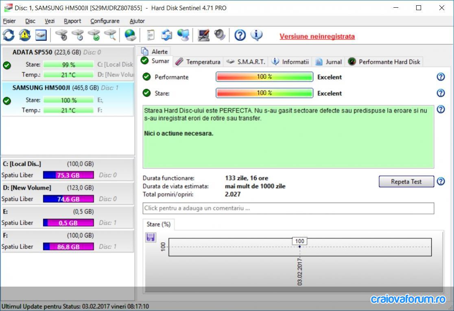Click the '2.027' total starts value

(x=233, y=194)
